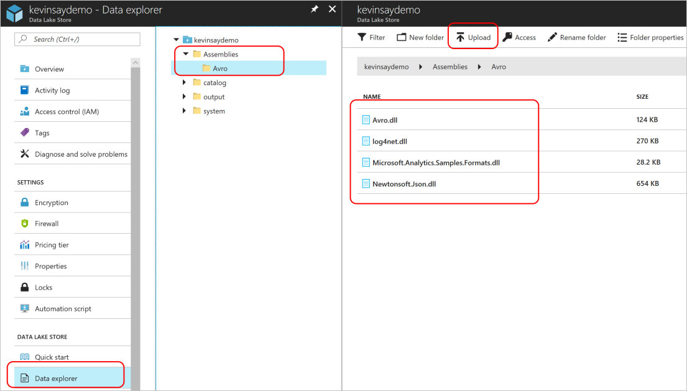Collapse the Assemblies folder node
The height and width of the screenshot is (391, 687).
click(185, 54)
